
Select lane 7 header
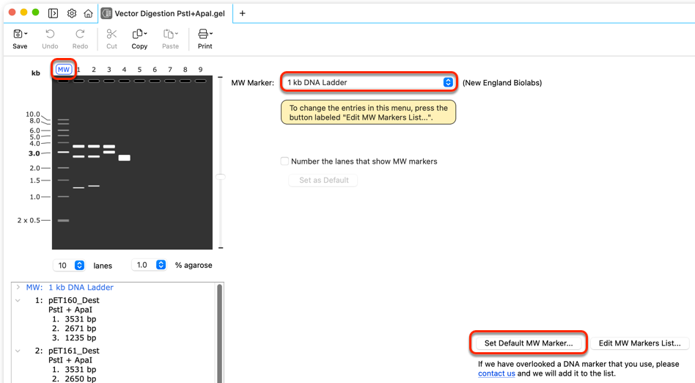coord(170,69)
